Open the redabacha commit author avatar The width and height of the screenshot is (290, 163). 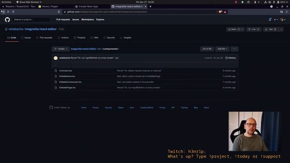pos(55,58)
